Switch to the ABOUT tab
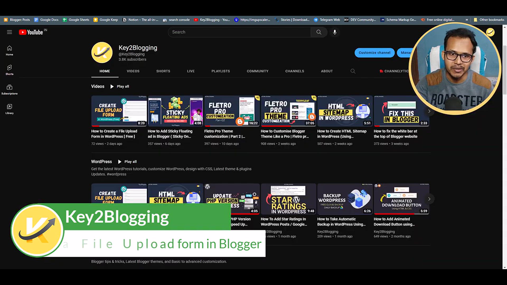The image size is (507, 285). coord(327,71)
